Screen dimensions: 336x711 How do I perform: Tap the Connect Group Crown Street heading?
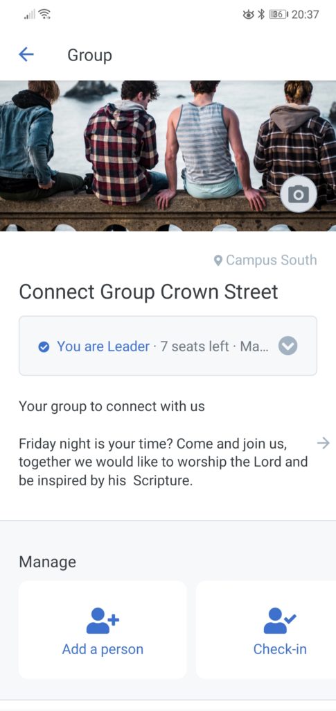[x=148, y=292]
